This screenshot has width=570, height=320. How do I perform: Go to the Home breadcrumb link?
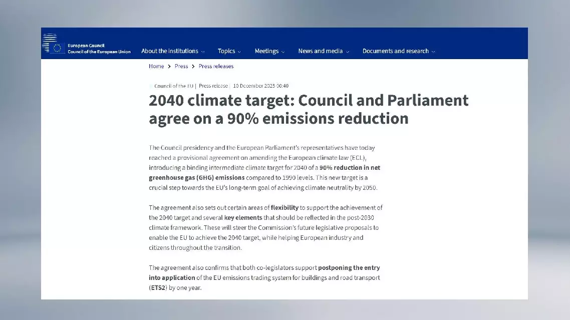pos(156,66)
